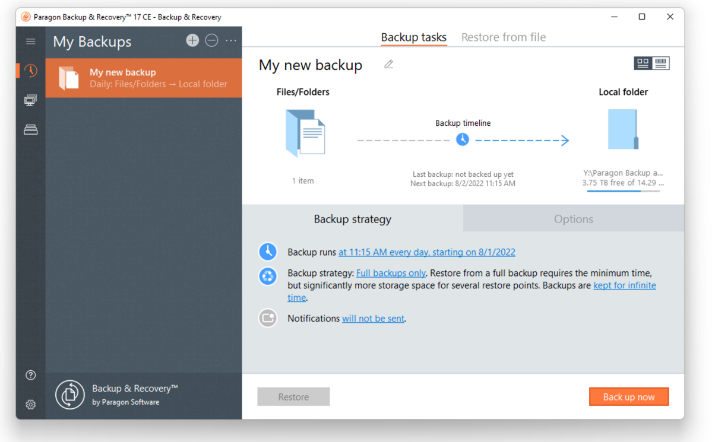712x442 pixels.
Task: Click the schedule clock icon
Action: point(268,252)
